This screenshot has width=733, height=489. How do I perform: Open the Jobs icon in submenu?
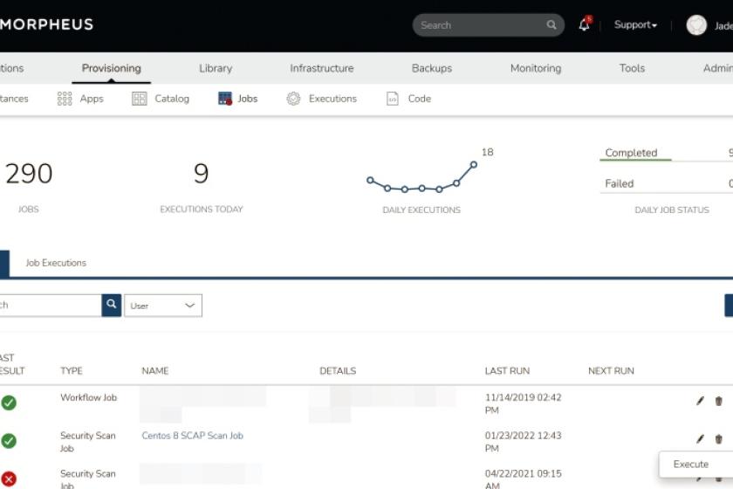pyautogui.click(x=225, y=99)
